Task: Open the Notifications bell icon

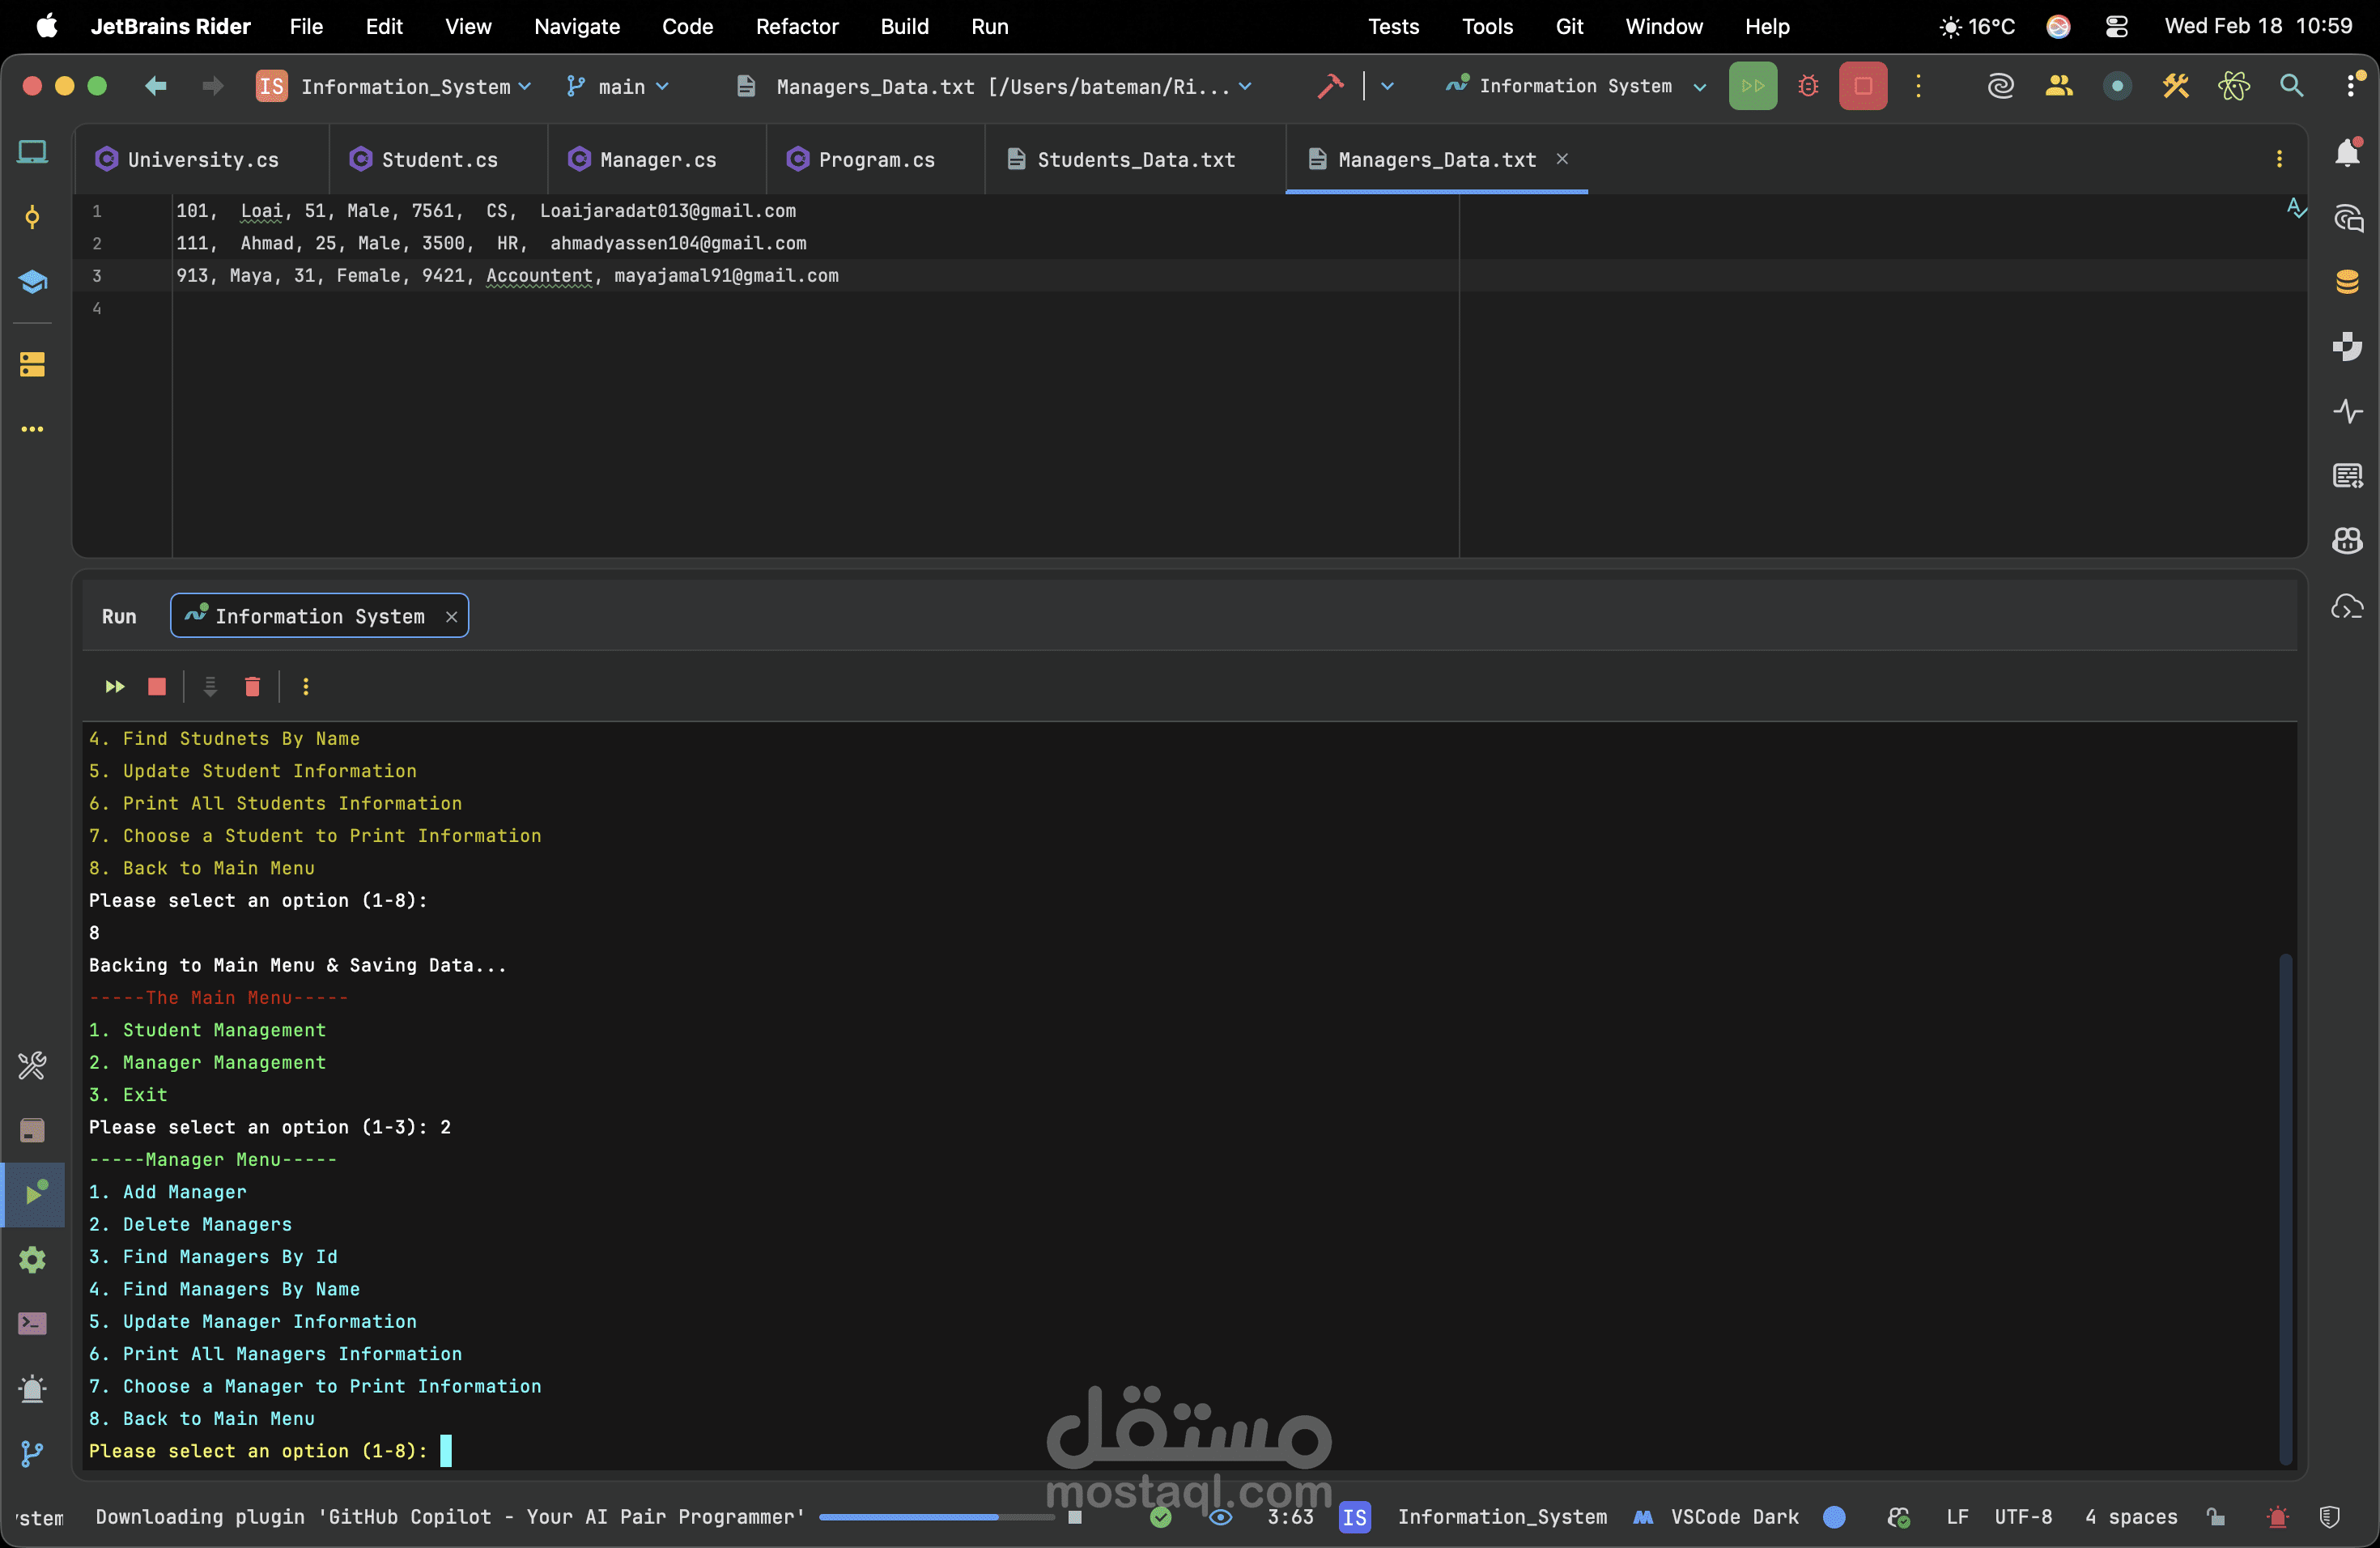Action: tap(2346, 153)
